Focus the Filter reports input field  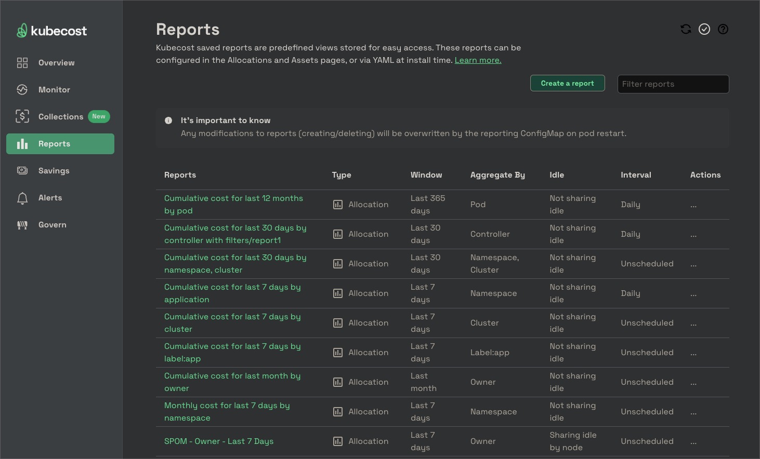point(673,84)
